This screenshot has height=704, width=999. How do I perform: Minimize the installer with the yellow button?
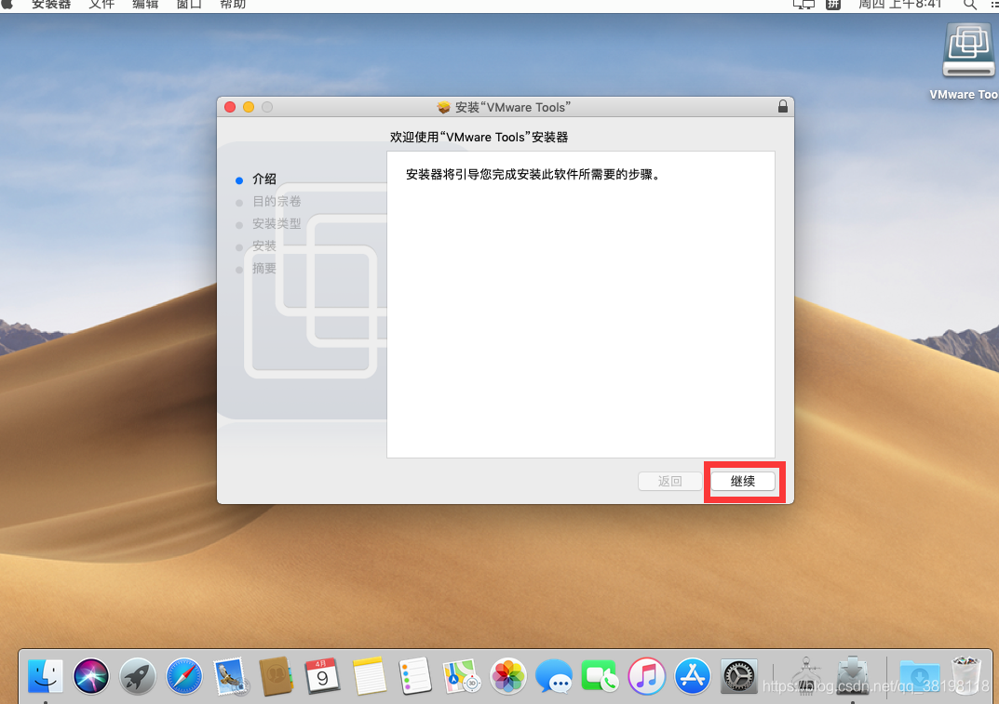(x=249, y=107)
